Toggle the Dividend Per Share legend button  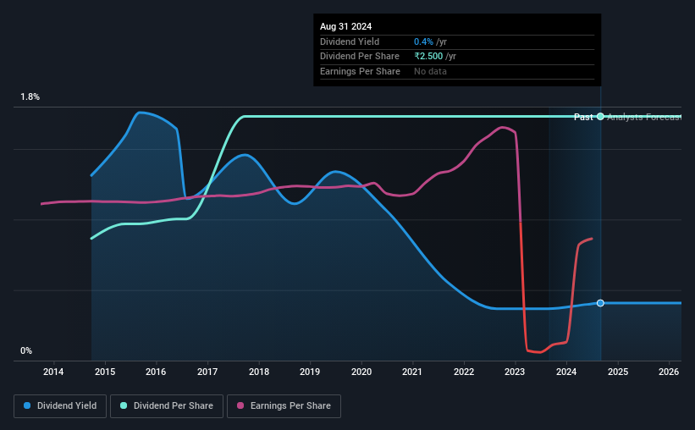tap(167, 406)
